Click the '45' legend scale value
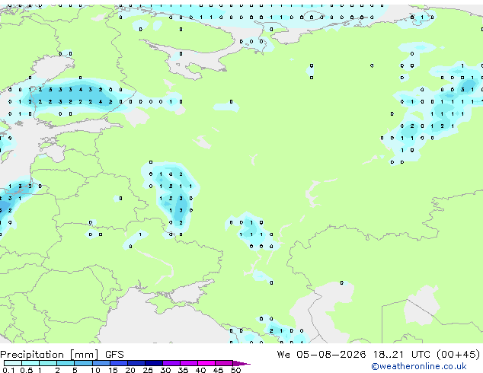 (218, 370)
